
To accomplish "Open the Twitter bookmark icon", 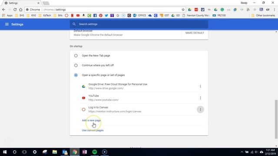I will [x=106, y=16].
